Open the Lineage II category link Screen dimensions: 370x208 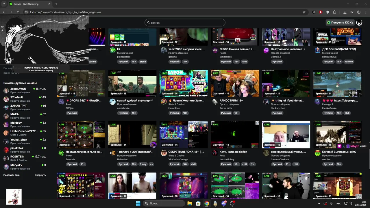[328, 104]
